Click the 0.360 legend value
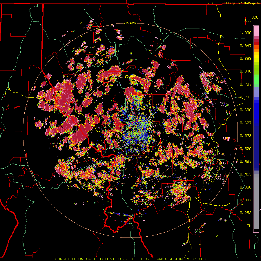This screenshot has height=261, width=261. (246, 187)
